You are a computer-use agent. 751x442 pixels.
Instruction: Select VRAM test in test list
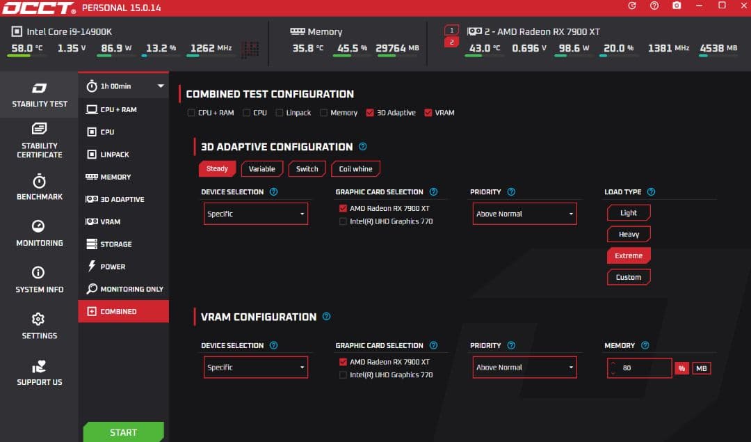click(x=124, y=221)
